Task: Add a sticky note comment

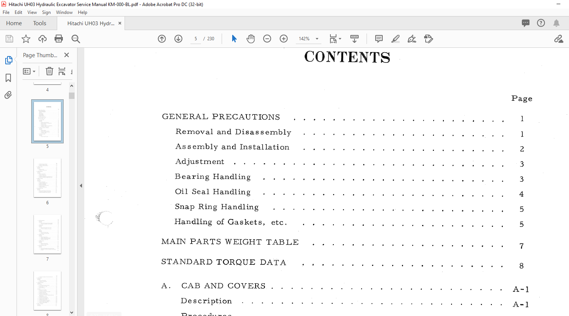Action: tap(379, 39)
